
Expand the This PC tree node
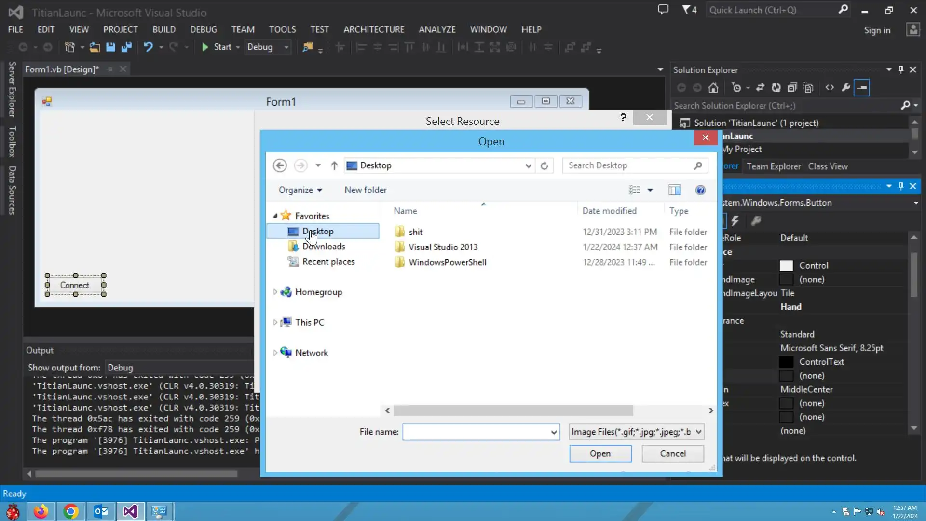click(x=275, y=322)
